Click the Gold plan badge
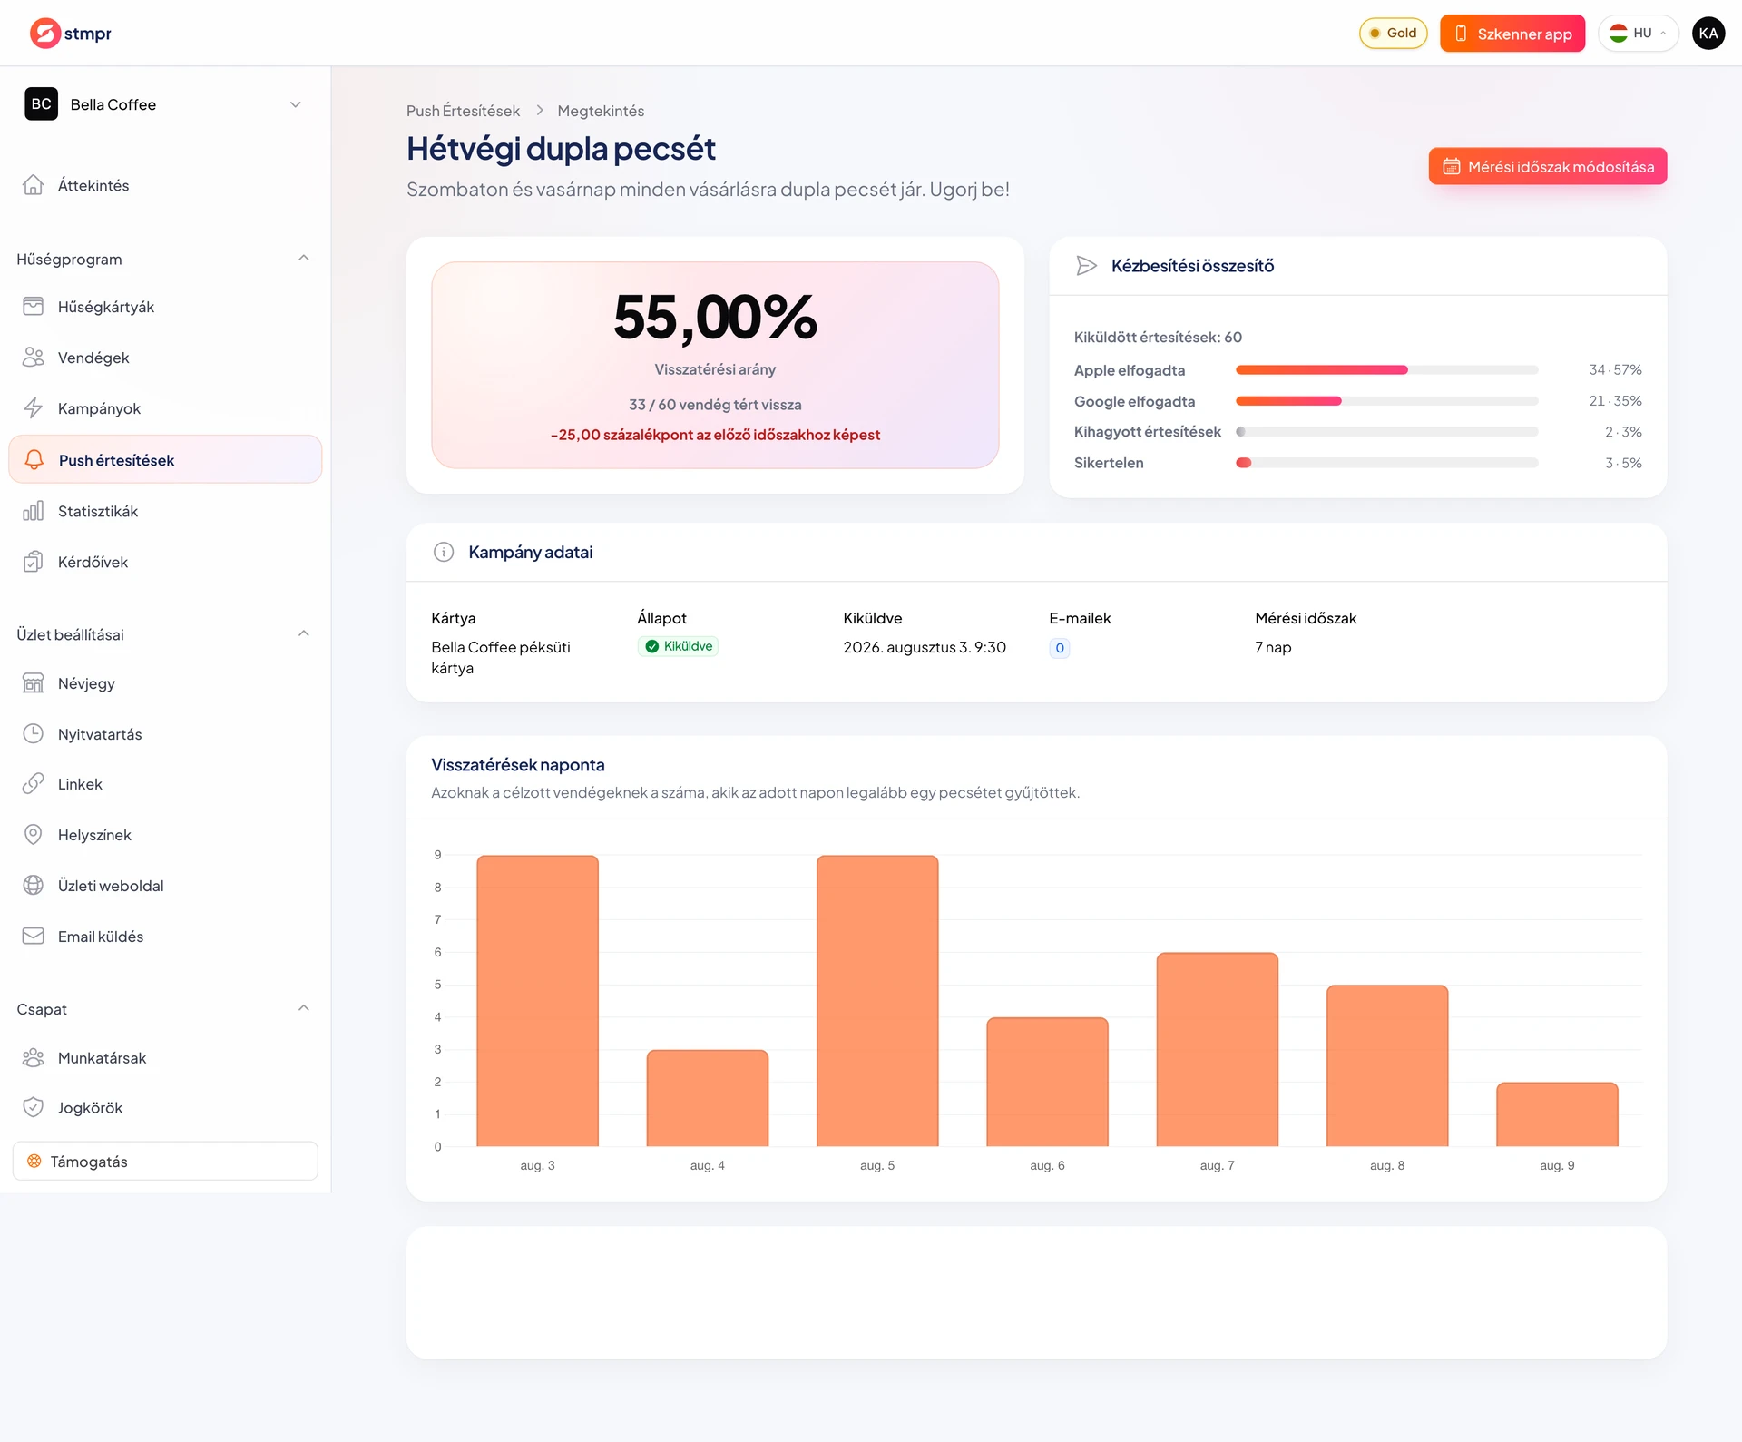1742x1442 pixels. click(x=1394, y=34)
